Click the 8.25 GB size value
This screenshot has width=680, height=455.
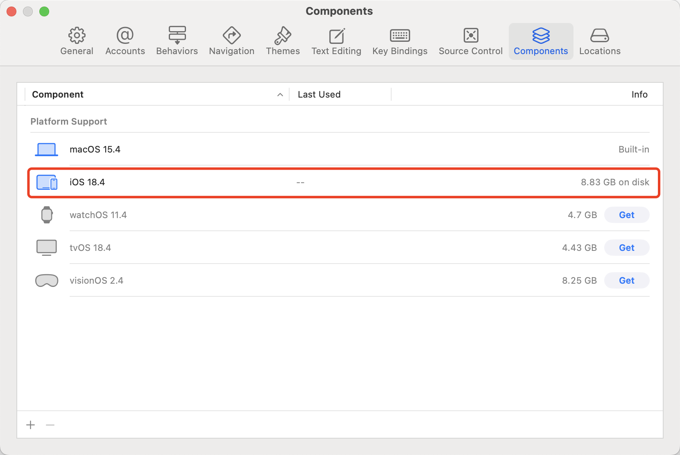point(579,280)
